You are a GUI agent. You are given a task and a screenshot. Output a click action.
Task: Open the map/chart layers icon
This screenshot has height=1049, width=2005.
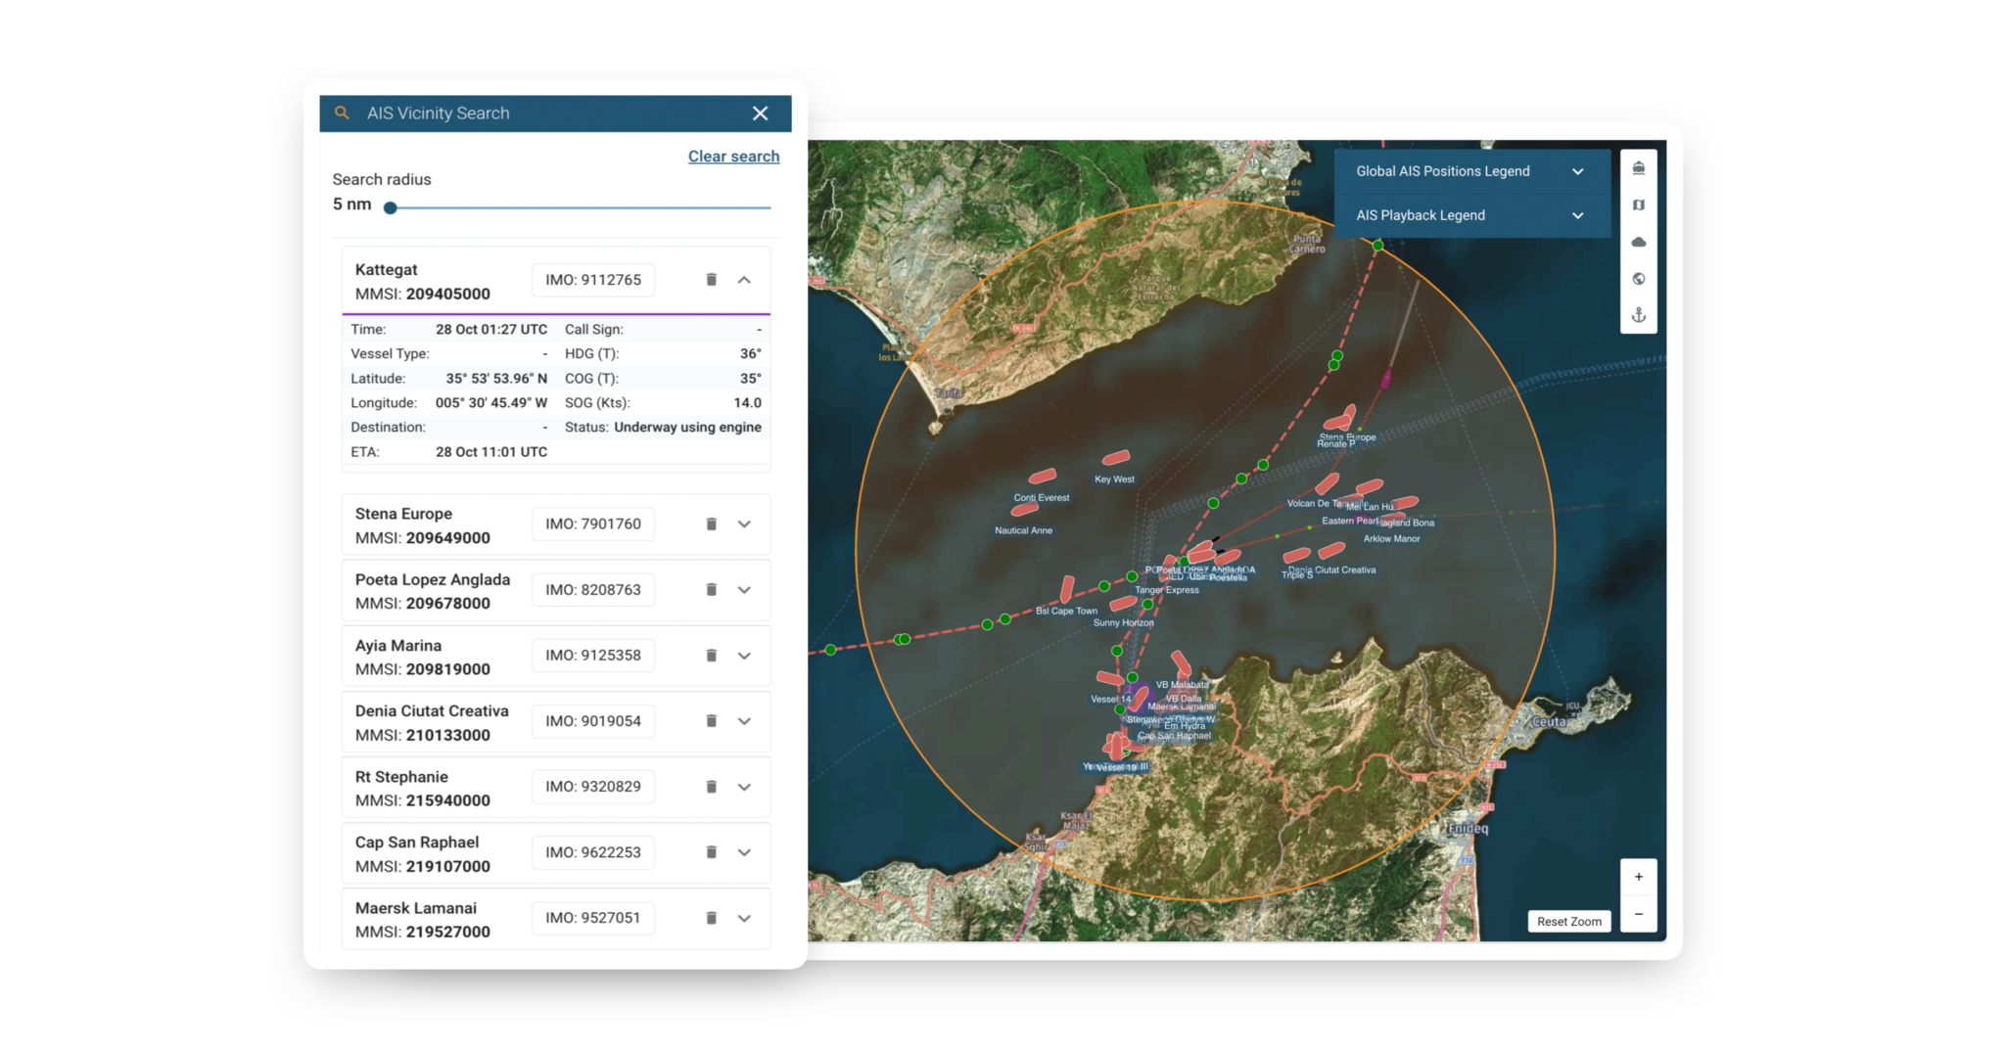click(x=1638, y=205)
